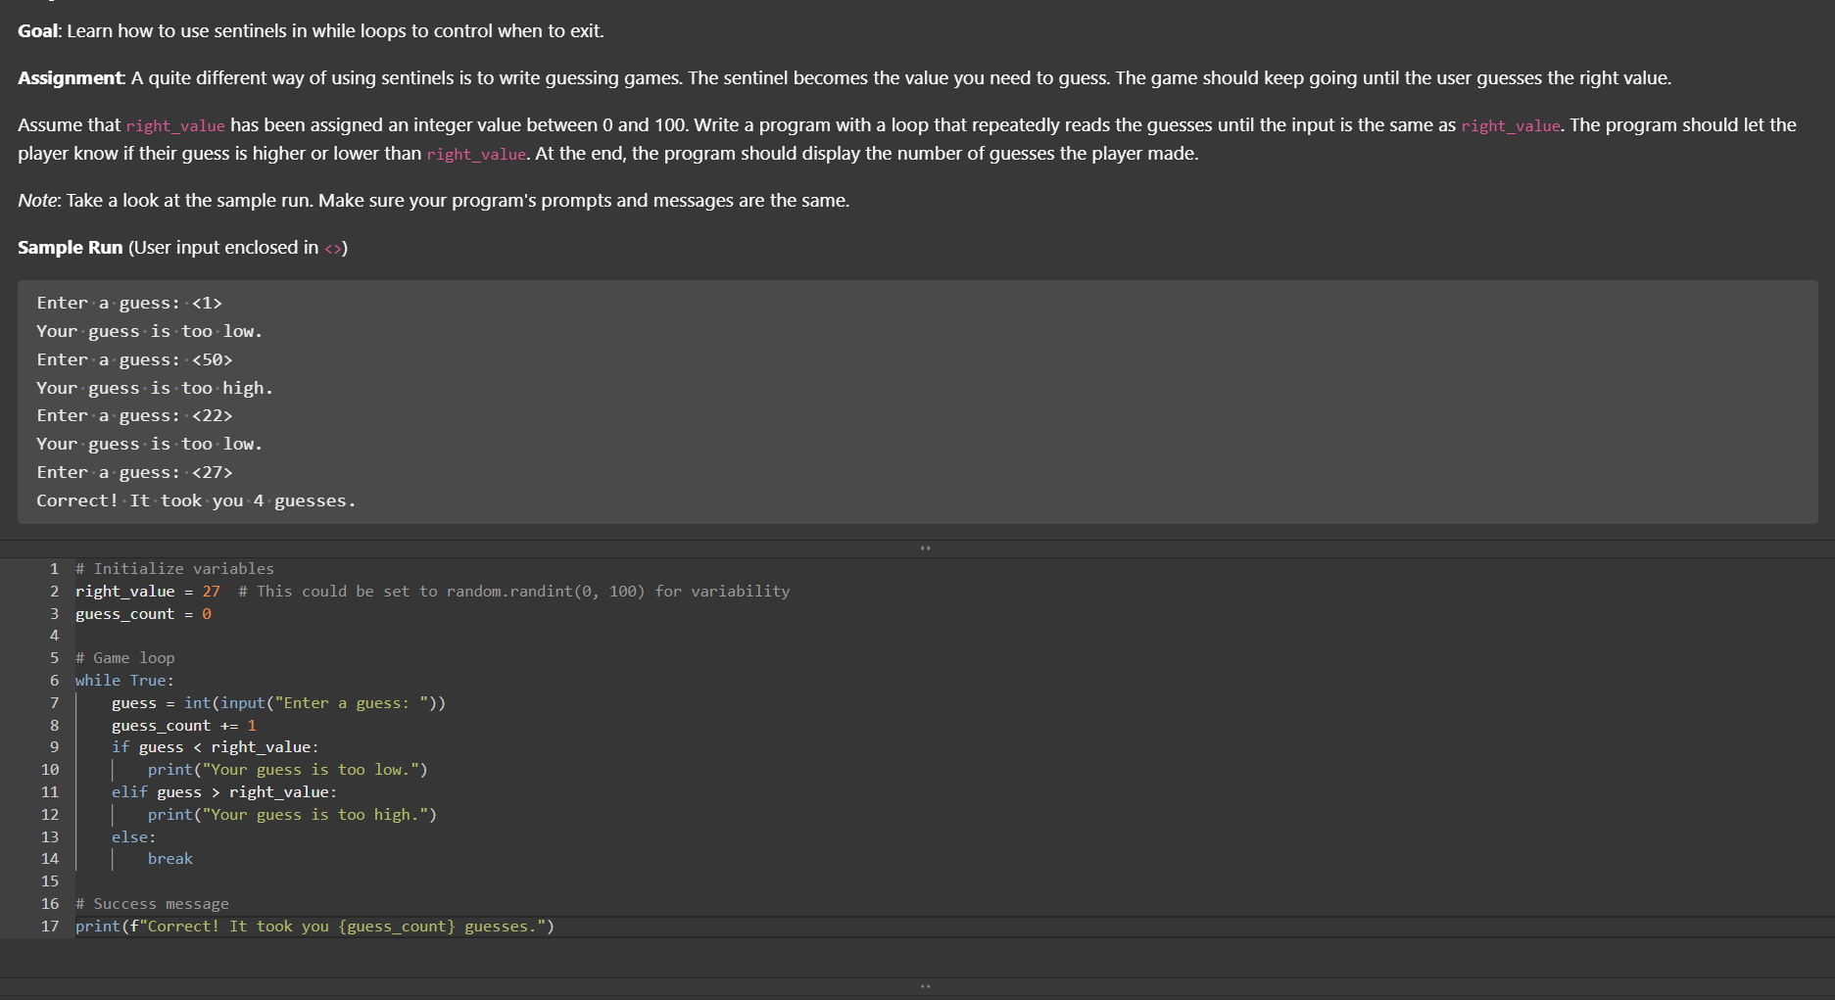
Task: Click the splitter handle above the code editor
Action: click(x=925, y=548)
